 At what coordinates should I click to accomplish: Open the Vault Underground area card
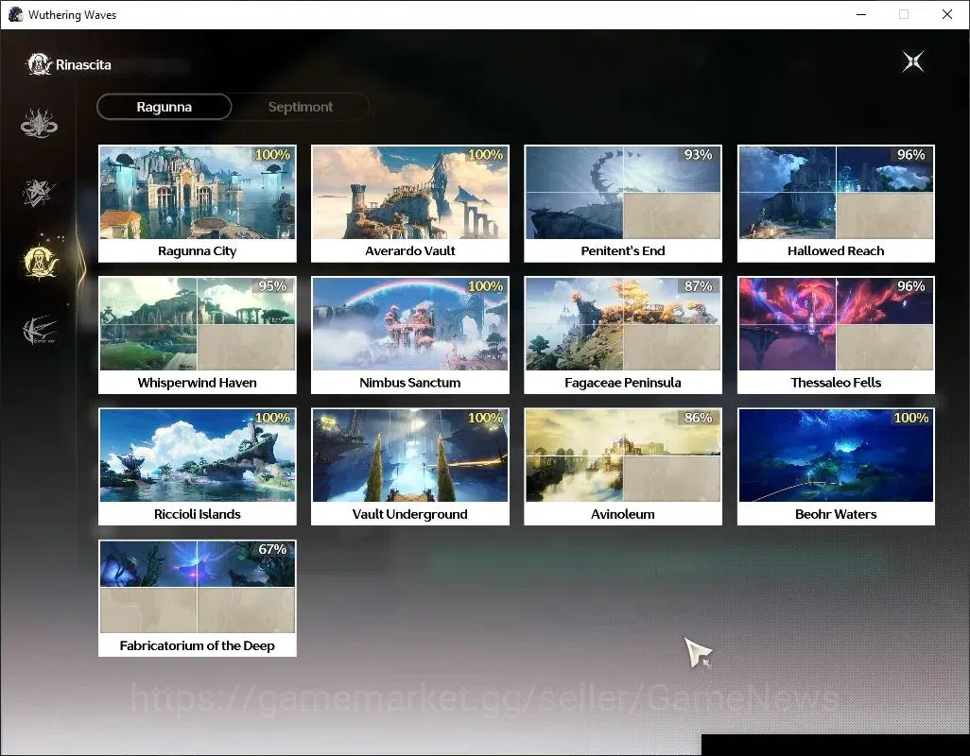tap(410, 467)
